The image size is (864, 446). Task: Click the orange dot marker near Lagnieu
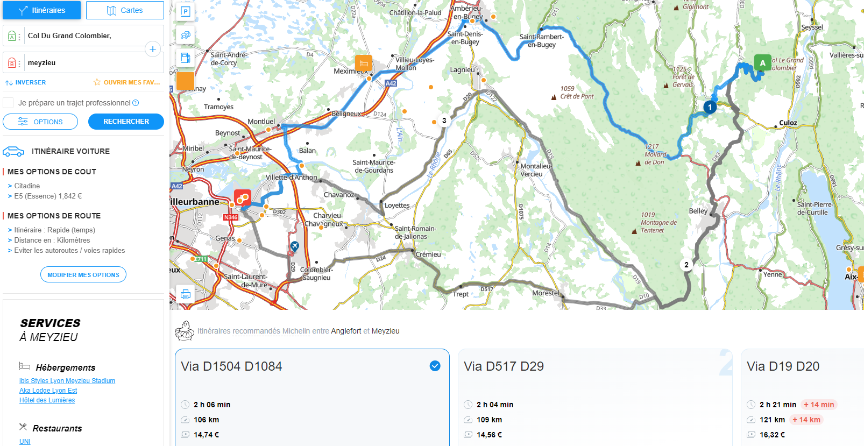click(484, 80)
